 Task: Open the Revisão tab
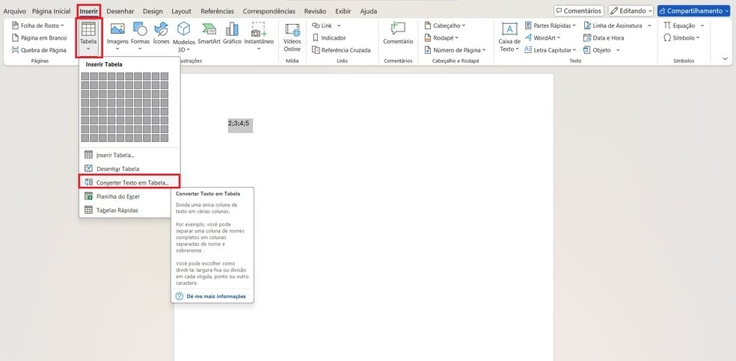(x=315, y=11)
